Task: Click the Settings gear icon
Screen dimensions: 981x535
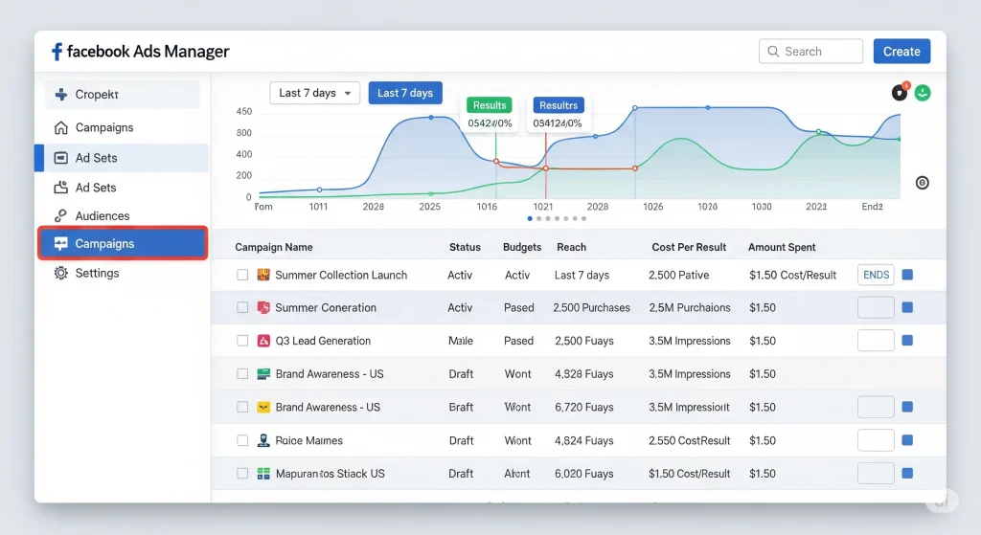Action: point(60,273)
